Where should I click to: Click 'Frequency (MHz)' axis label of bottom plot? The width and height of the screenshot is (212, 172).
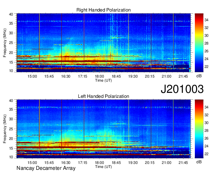(x=5, y=129)
